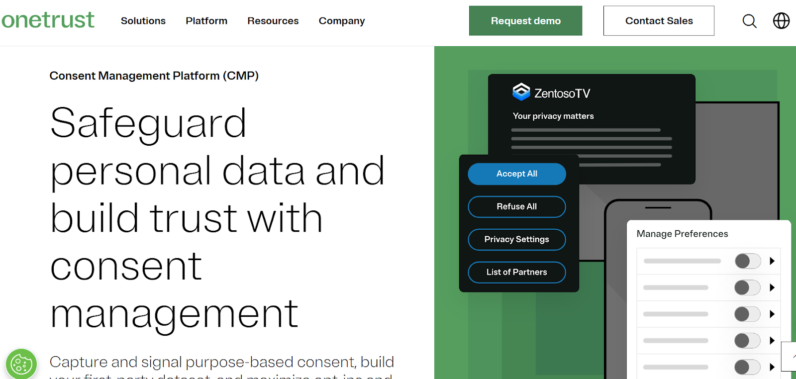Expand the fifth preference row arrow
The image size is (796, 379).
[x=772, y=368]
